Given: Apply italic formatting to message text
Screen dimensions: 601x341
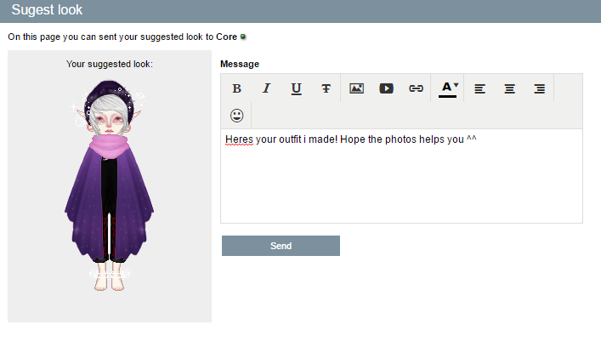Looking at the screenshot, I should click(266, 88).
